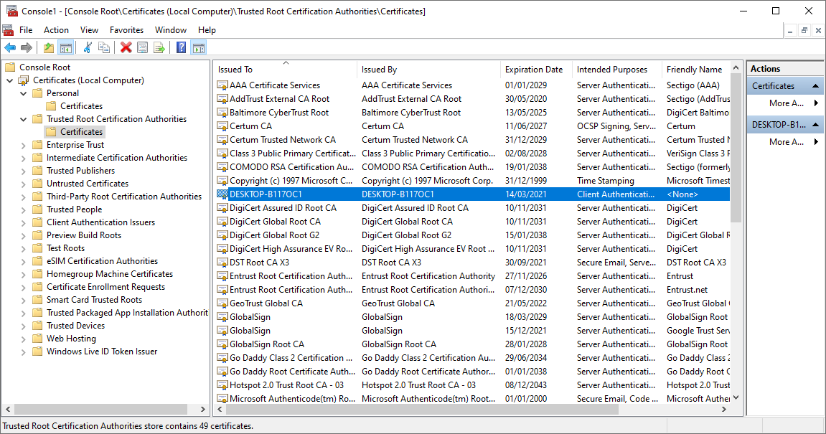The image size is (826, 434).
Task: Export the list via toolbar icon
Action: point(159,48)
